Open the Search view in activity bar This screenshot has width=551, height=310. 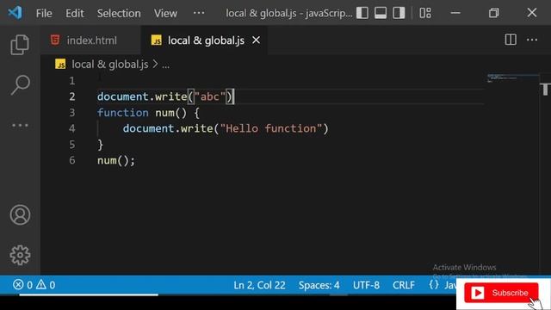tap(20, 84)
